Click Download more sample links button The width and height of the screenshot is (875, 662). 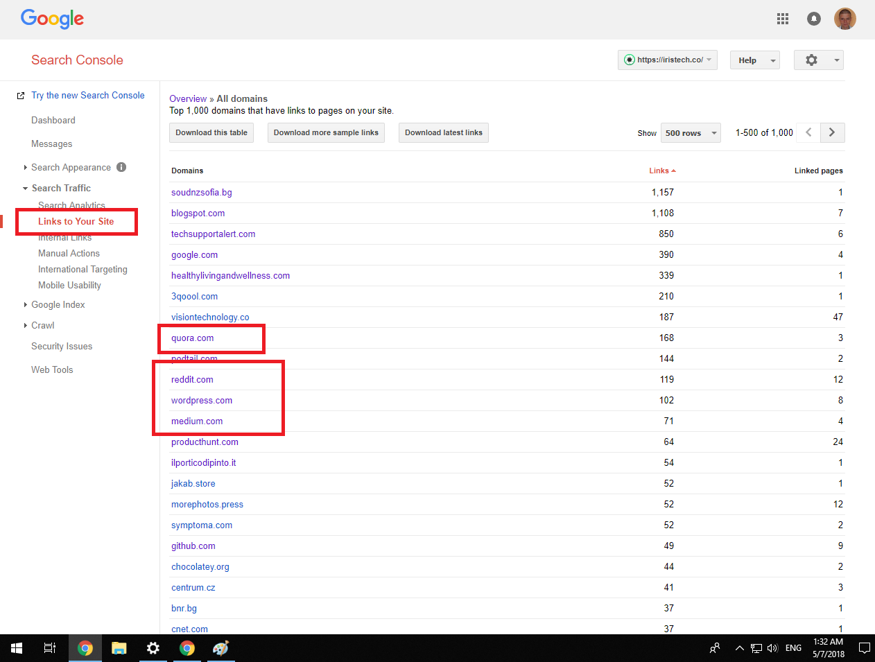tap(326, 132)
